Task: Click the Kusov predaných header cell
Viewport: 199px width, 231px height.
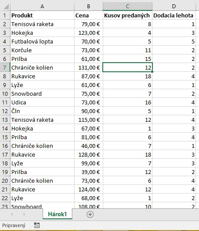Action: click(128, 15)
